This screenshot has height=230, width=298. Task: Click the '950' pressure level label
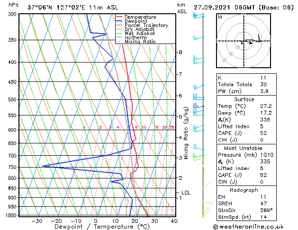[x=13, y=207]
